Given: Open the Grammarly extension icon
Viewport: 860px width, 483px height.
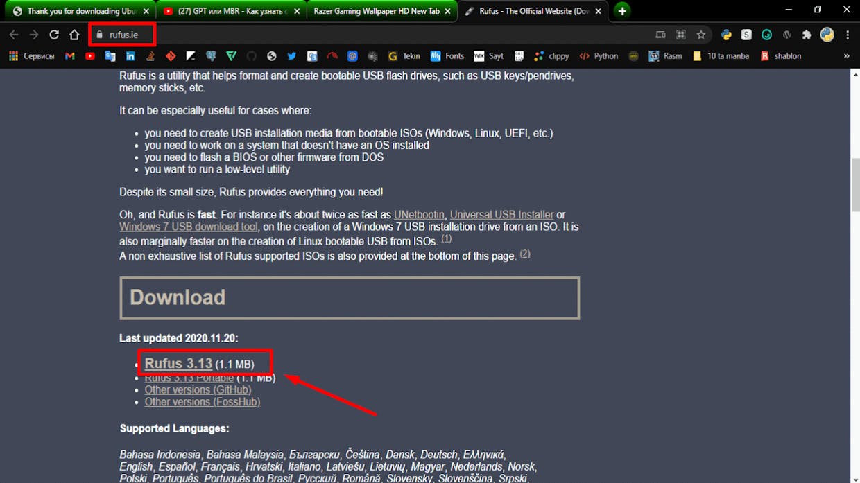Looking at the screenshot, I should pos(766,35).
